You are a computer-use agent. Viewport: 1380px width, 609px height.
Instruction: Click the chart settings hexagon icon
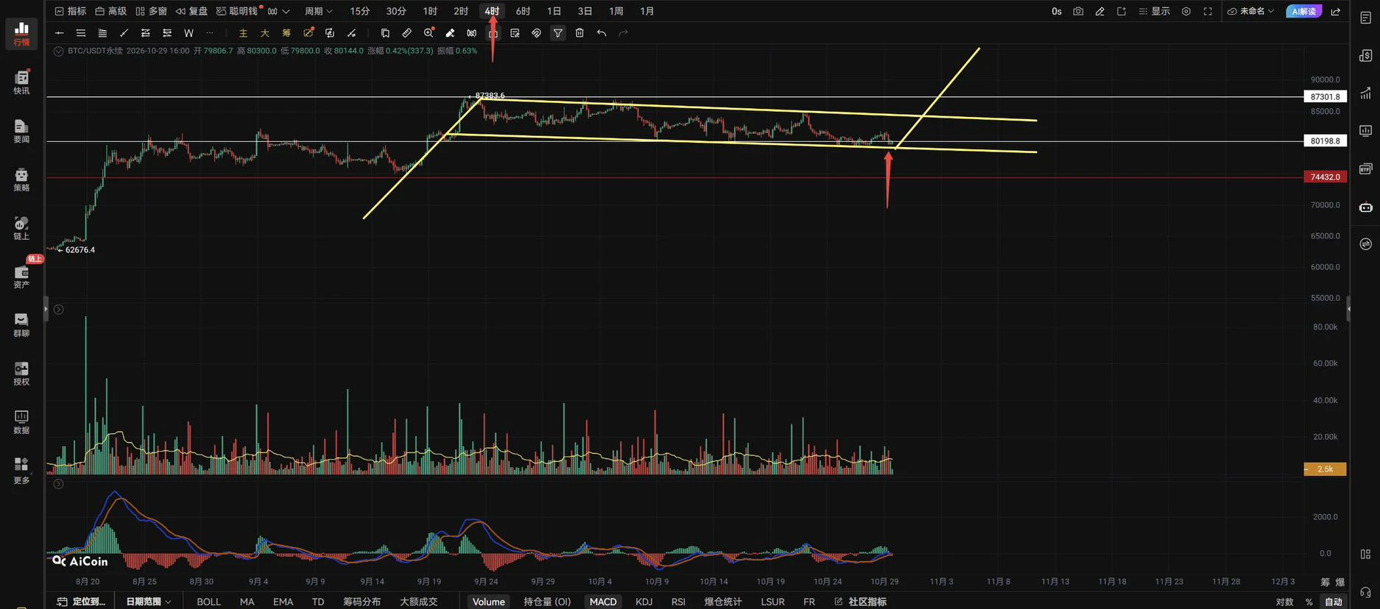click(x=1186, y=11)
